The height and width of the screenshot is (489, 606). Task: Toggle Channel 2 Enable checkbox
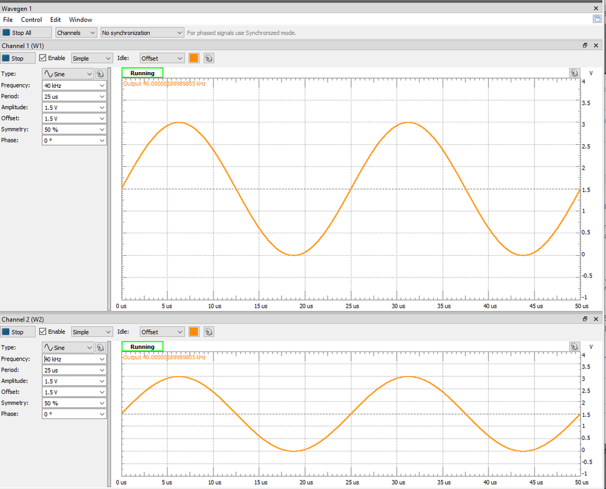(43, 332)
